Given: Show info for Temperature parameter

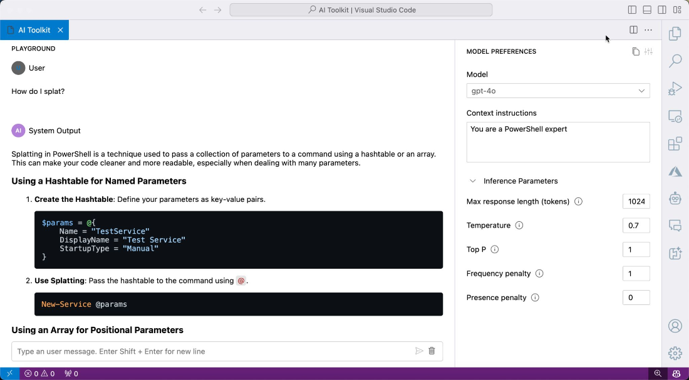Looking at the screenshot, I should 519,225.
